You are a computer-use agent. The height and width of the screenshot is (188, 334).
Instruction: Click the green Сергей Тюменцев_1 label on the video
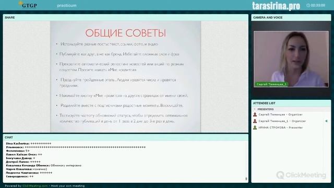pos(271,84)
